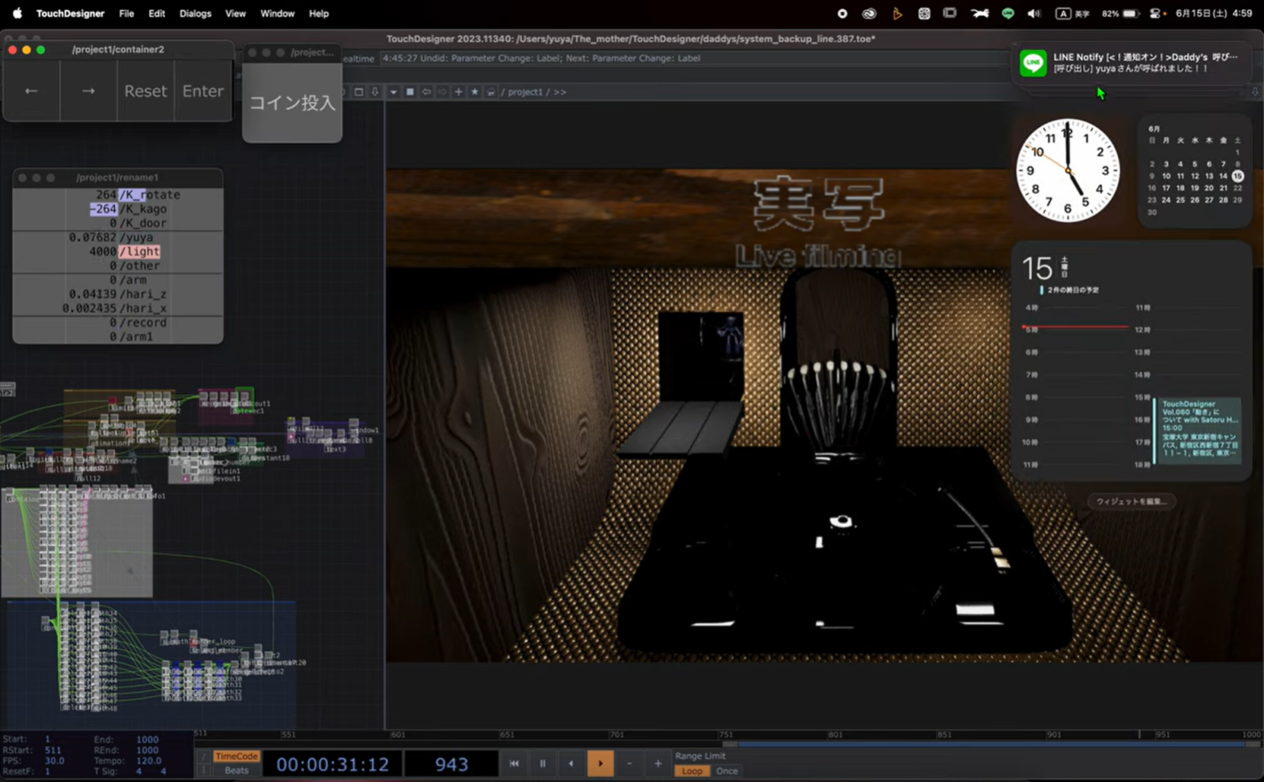The image size is (1264, 782).
Task: Open the LINE Notify notification banner
Action: click(x=1132, y=62)
